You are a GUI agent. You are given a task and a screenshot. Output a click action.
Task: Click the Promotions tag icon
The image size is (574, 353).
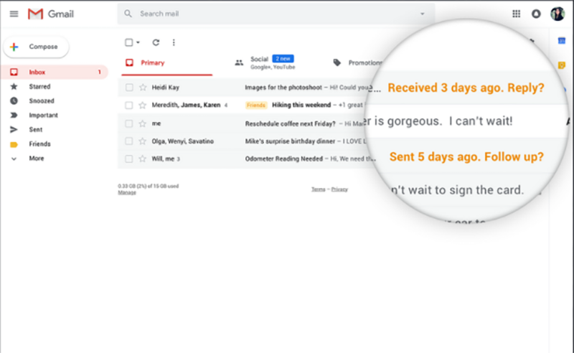pyautogui.click(x=337, y=62)
